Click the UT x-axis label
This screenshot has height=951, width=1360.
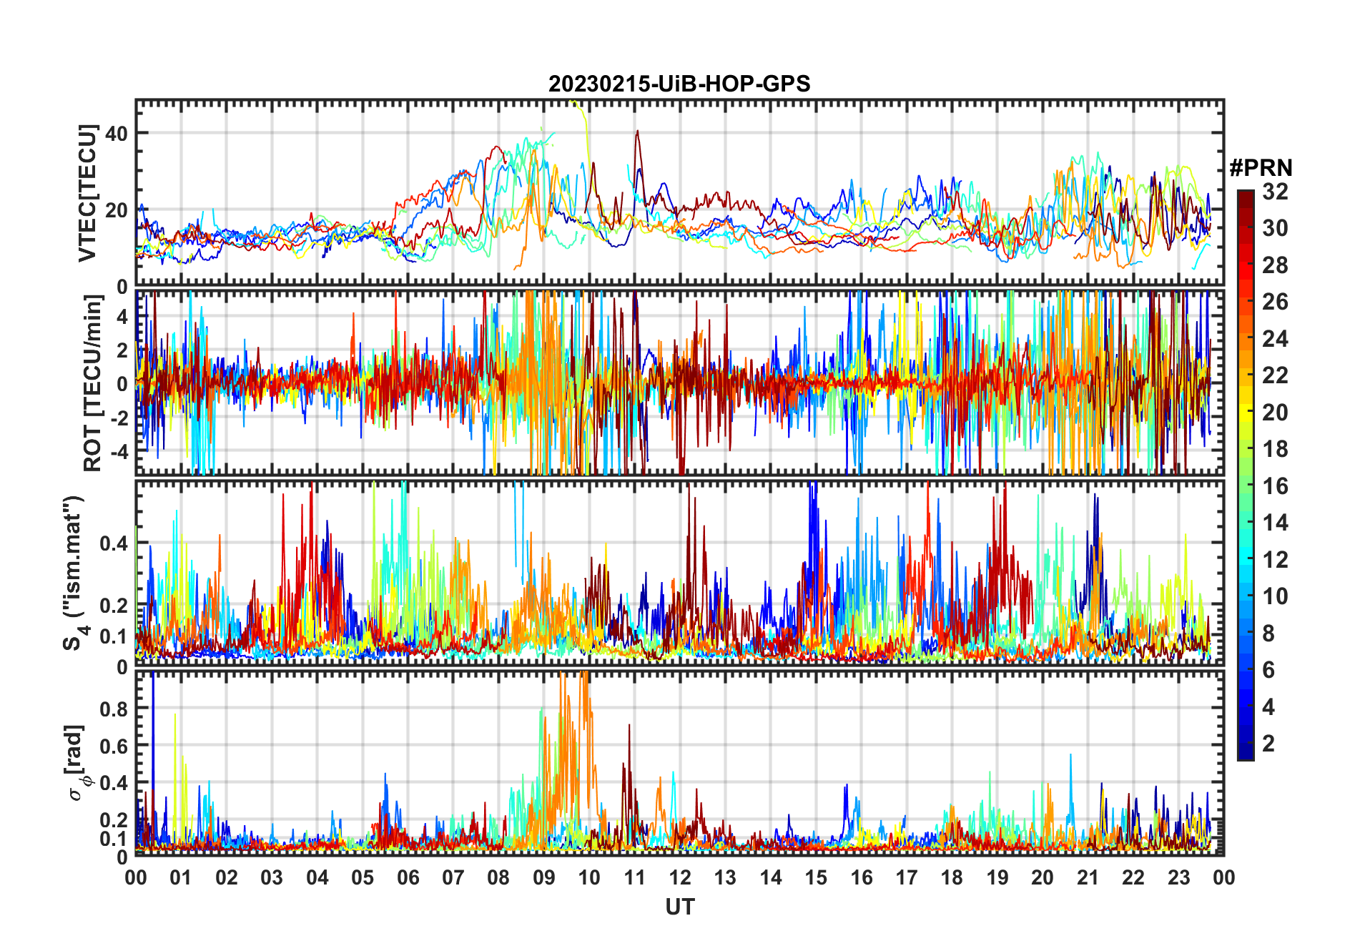click(x=679, y=907)
